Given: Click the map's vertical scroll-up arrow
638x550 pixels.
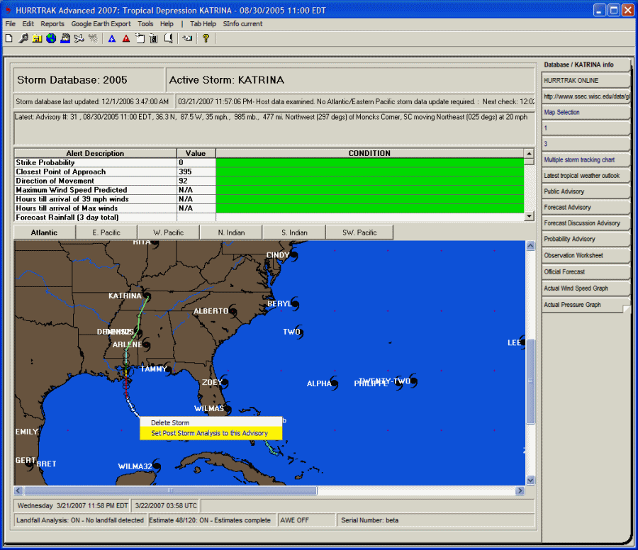Looking at the screenshot, I should point(530,246).
